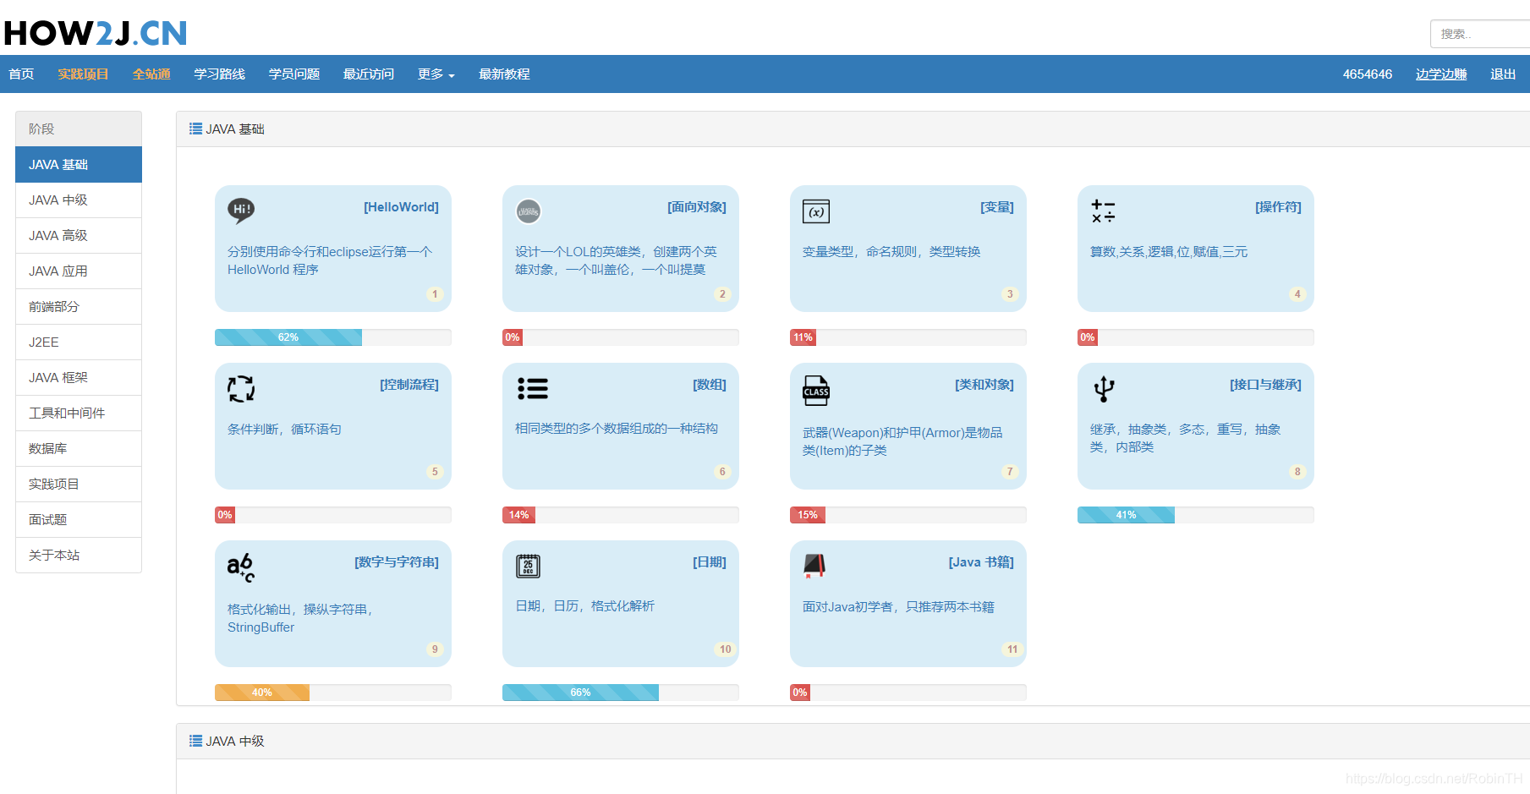Viewport: 1530px width, 794px height.
Task: Open the [Java 书籍] lesson link
Action: click(x=981, y=562)
